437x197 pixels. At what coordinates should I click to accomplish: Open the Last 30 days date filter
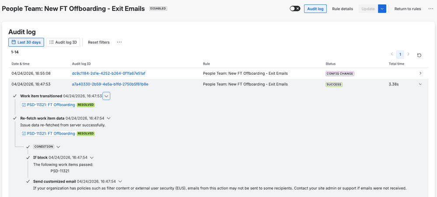[x=26, y=42]
